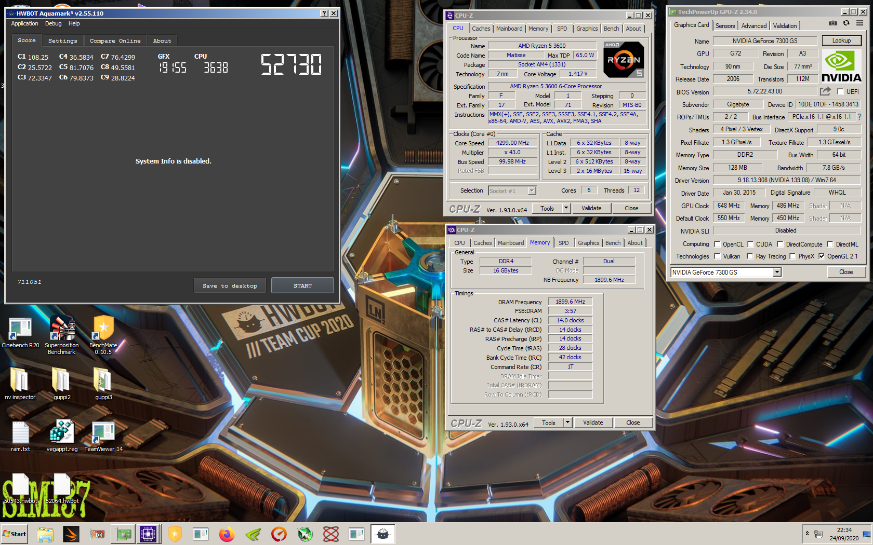Open SPD tab in lower CPU-Z window
The height and width of the screenshot is (545, 873).
563,243
